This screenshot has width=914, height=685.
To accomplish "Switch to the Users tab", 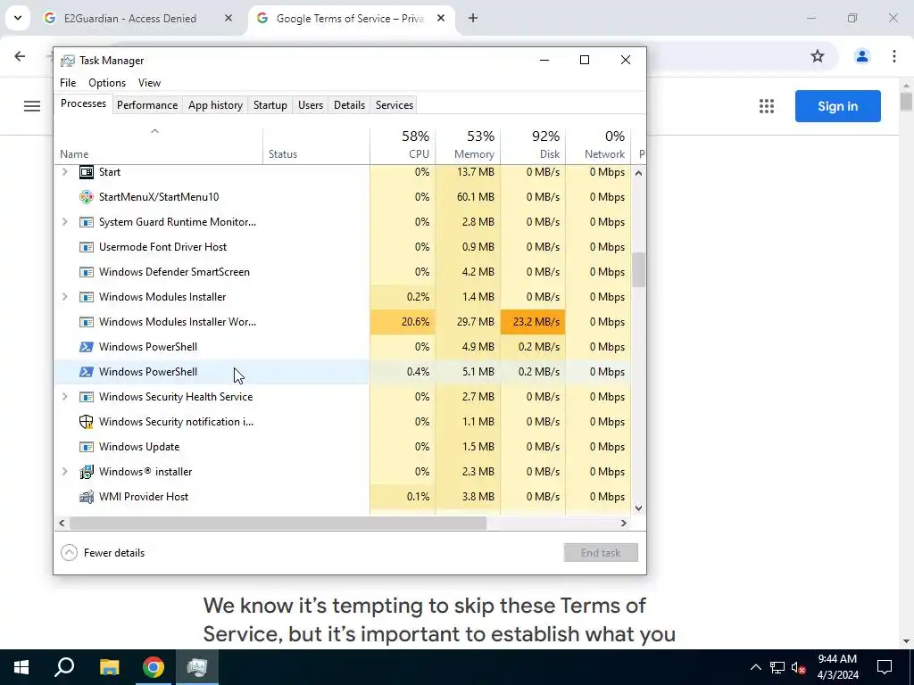I will 310,105.
